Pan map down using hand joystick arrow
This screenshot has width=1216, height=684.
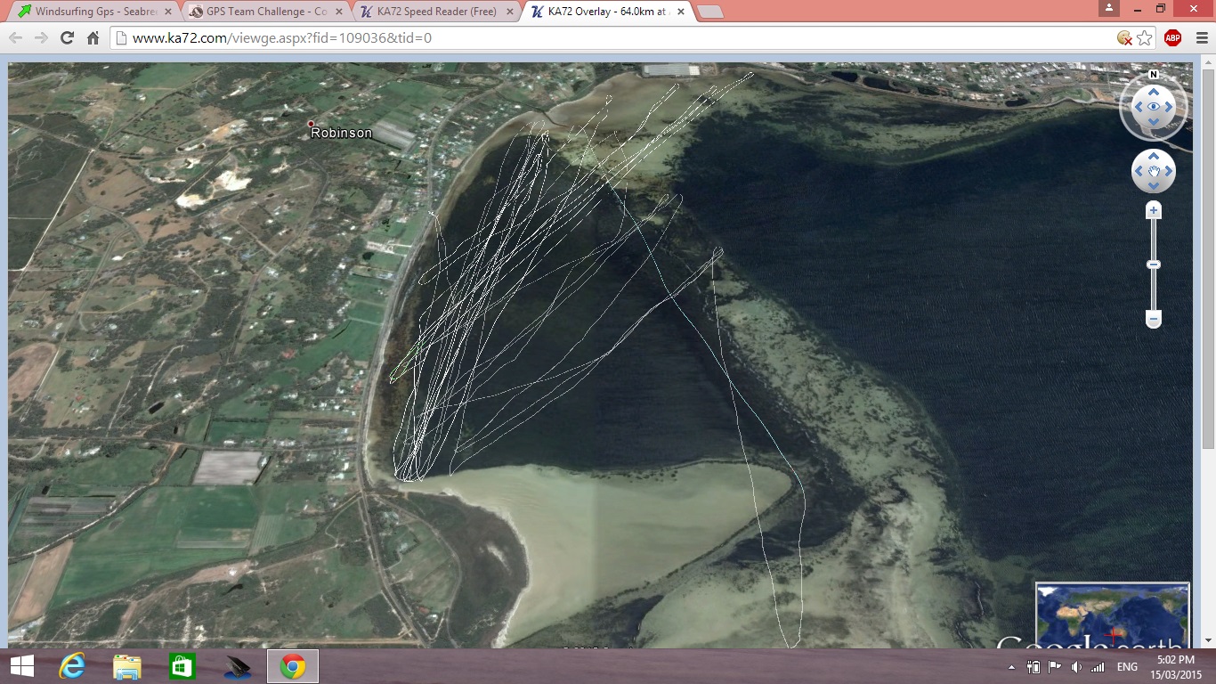pyautogui.click(x=1154, y=186)
